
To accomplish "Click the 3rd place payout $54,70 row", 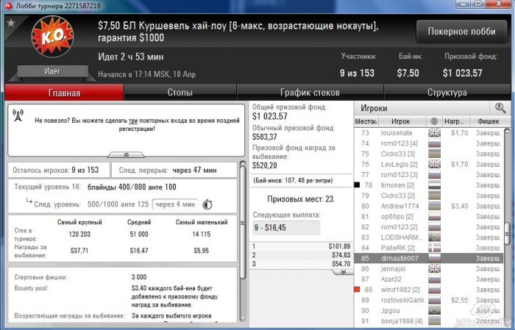I will (301, 264).
